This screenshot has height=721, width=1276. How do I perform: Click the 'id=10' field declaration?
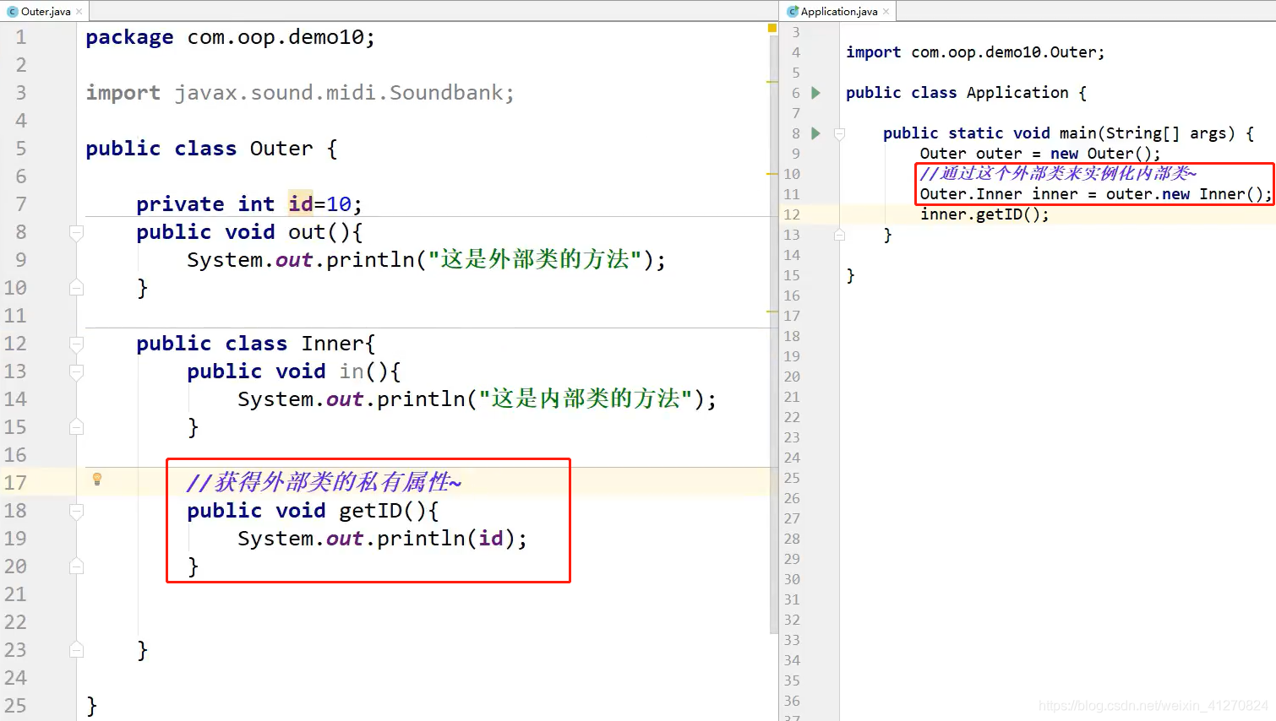(325, 204)
